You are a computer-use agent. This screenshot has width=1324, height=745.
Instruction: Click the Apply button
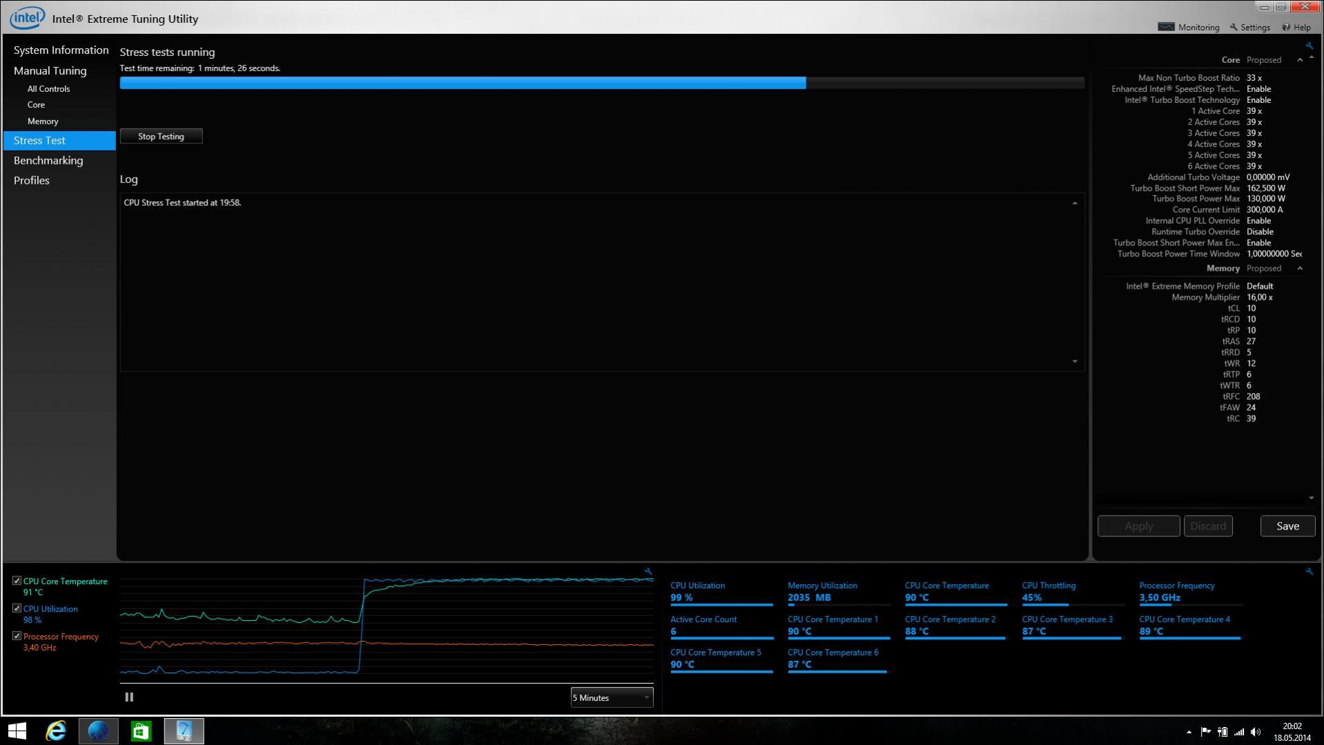1138,526
